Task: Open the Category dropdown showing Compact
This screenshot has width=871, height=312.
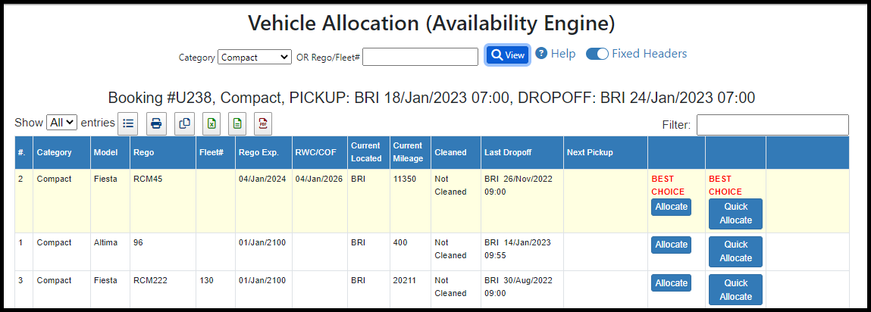Action: [x=255, y=57]
